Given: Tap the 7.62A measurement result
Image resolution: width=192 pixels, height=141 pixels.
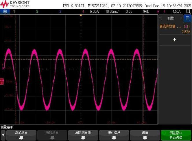Looking at the screenshot, I should [186, 32].
